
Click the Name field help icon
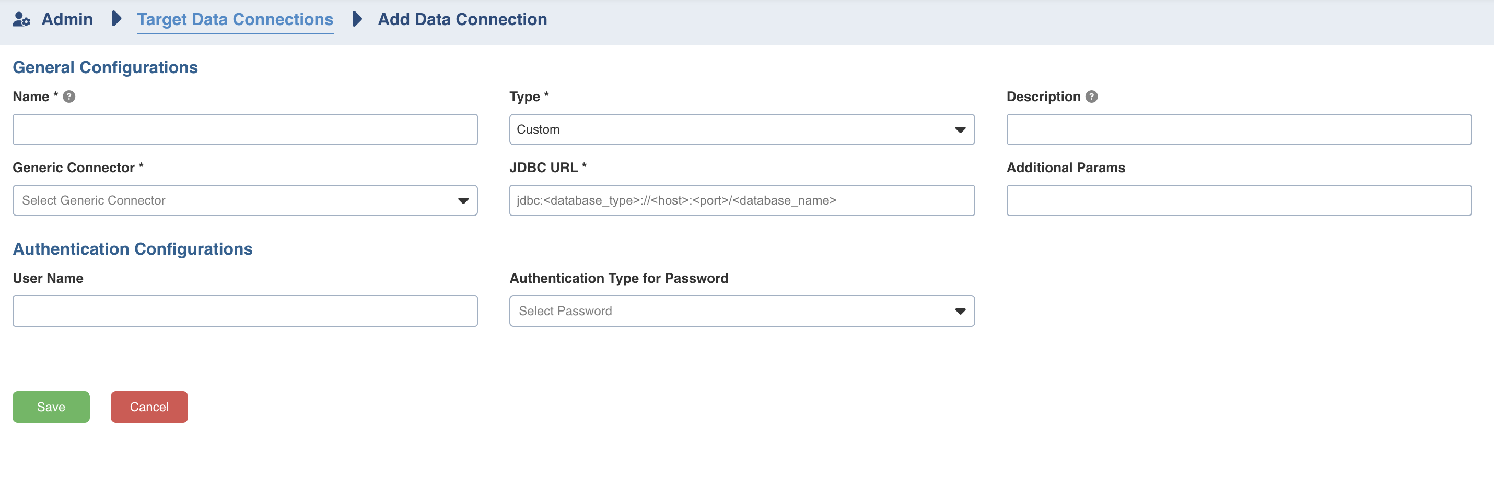pyautogui.click(x=69, y=97)
